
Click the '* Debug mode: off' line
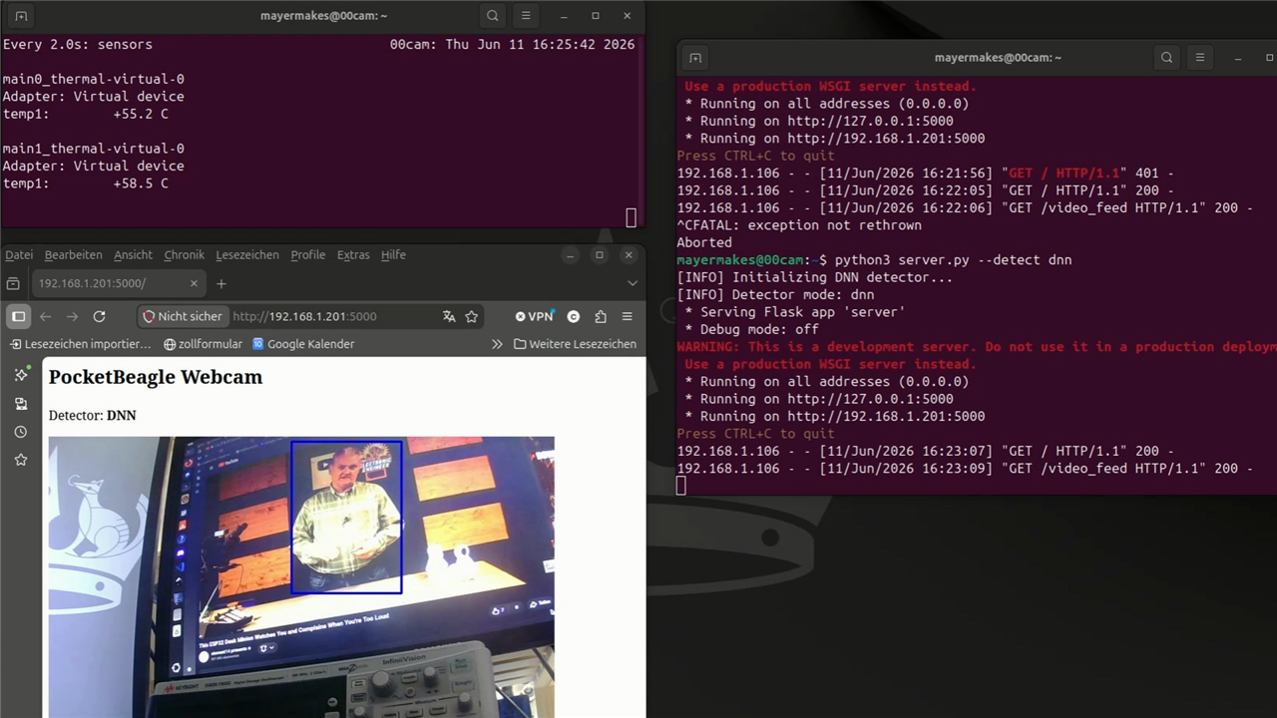click(x=751, y=329)
